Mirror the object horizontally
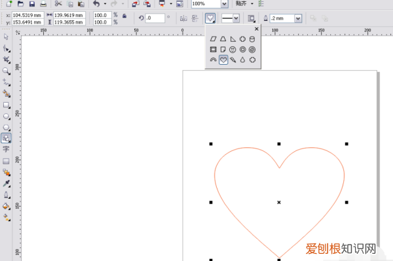The height and width of the screenshot is (261, 393). (x=183, y=18)
